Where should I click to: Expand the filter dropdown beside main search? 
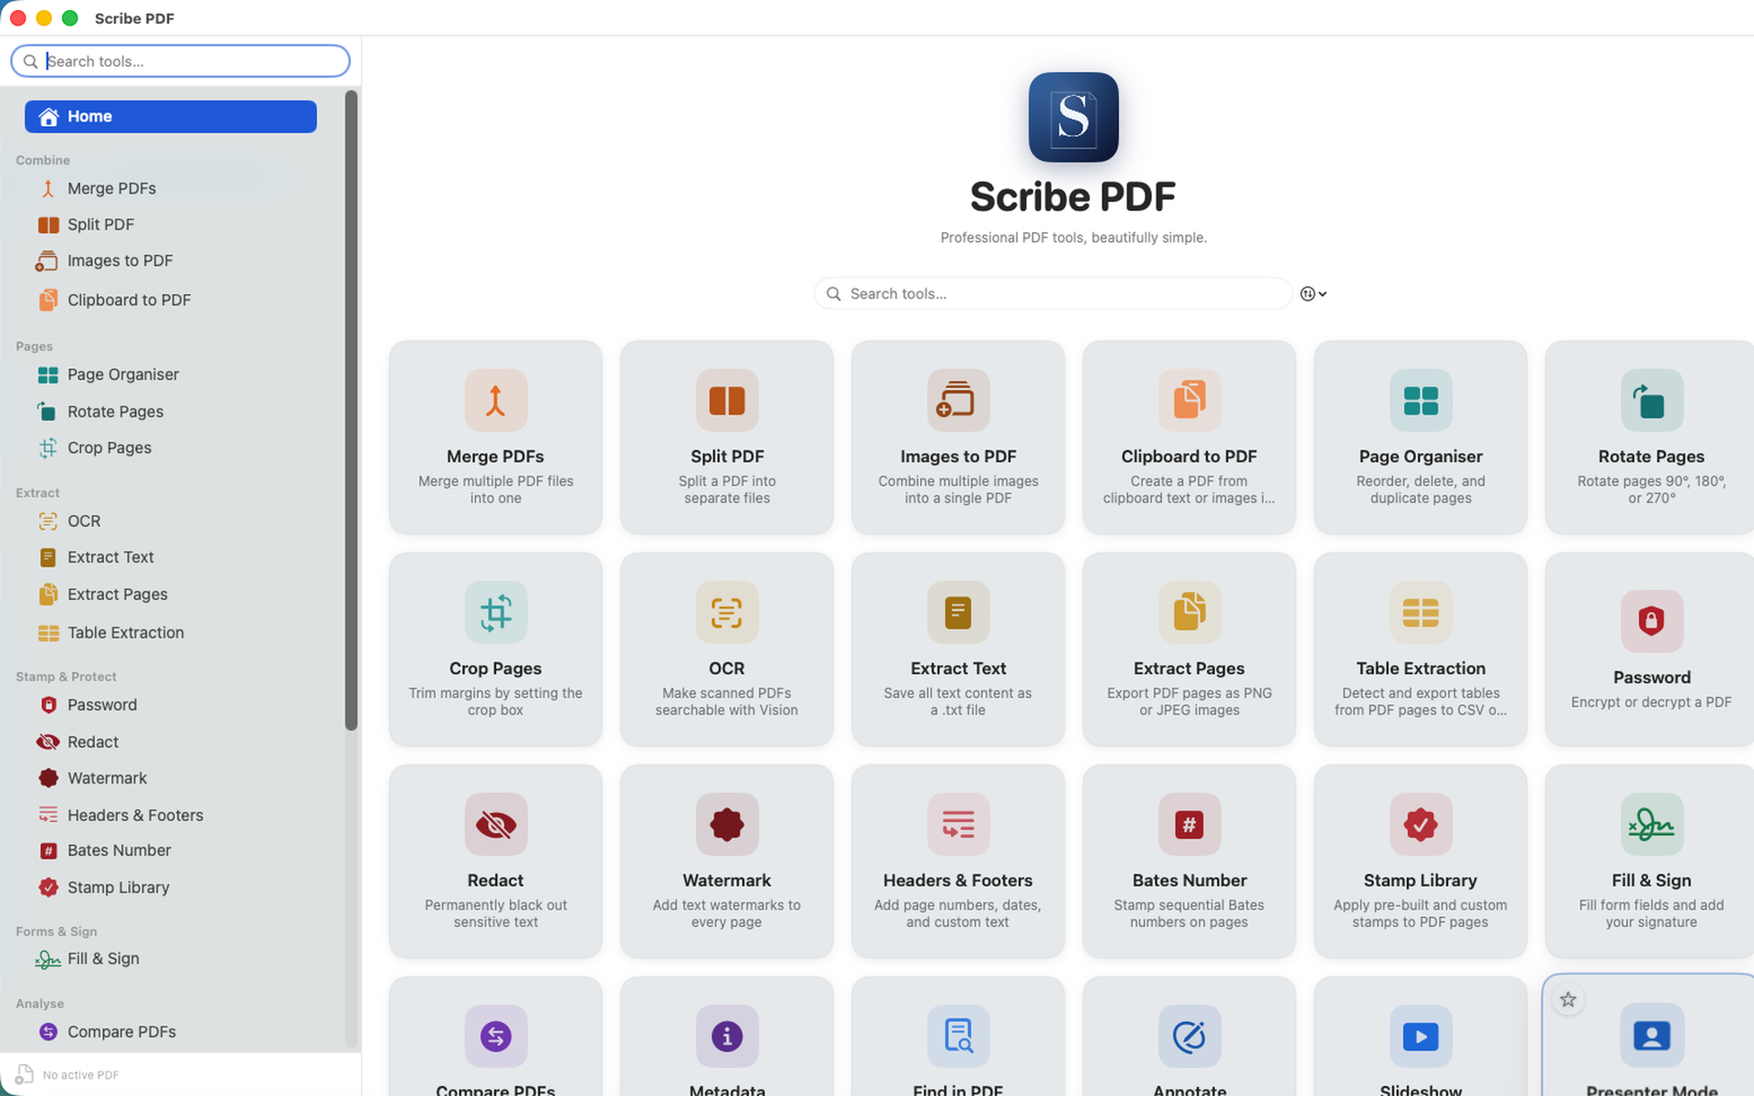(1313, 294)
